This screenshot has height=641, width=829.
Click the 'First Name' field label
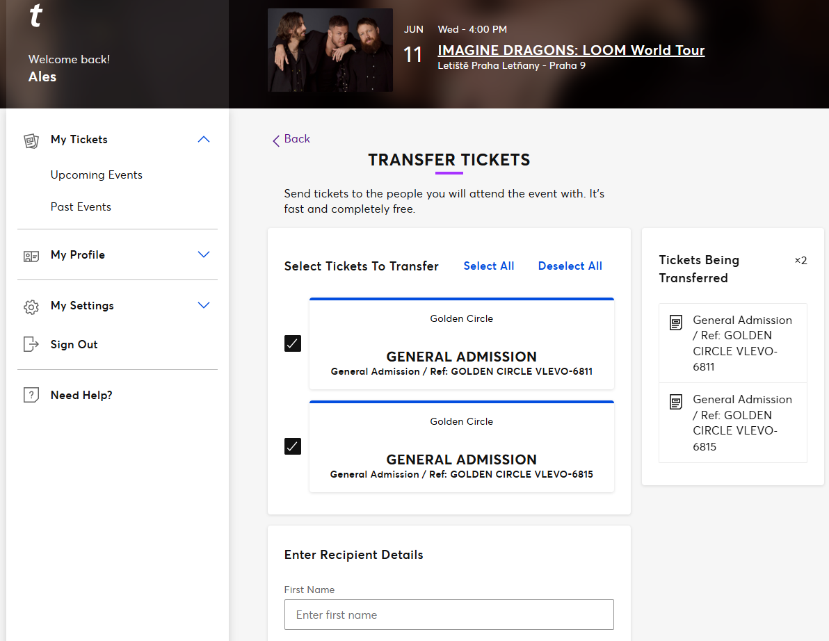point(309,590)
